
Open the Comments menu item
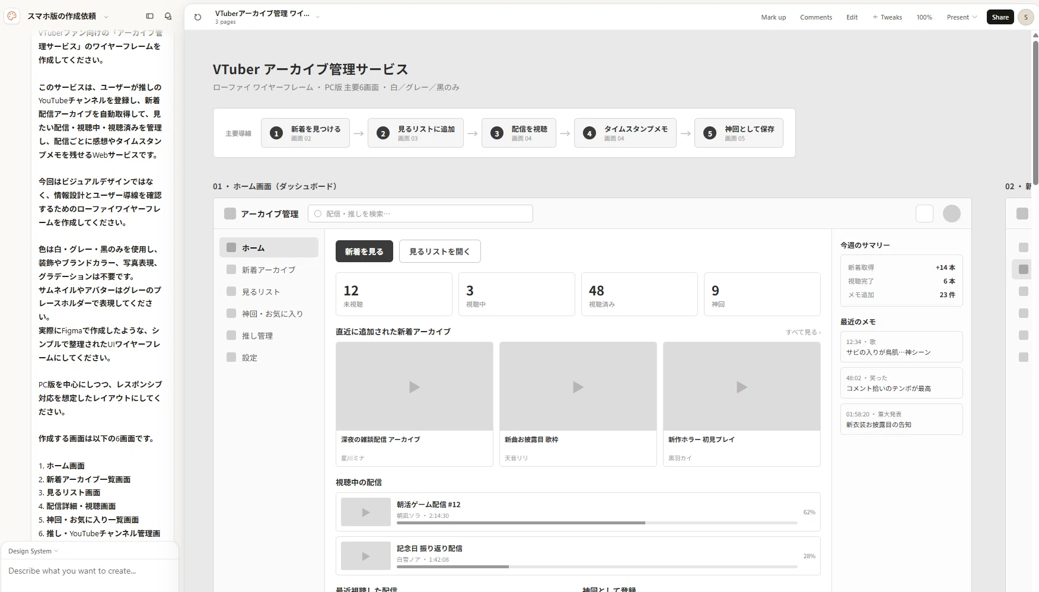[816, 17]
